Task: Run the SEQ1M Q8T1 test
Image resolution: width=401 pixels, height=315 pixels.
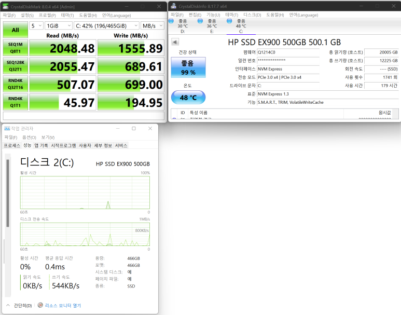Action: click(x=16, y=48)
